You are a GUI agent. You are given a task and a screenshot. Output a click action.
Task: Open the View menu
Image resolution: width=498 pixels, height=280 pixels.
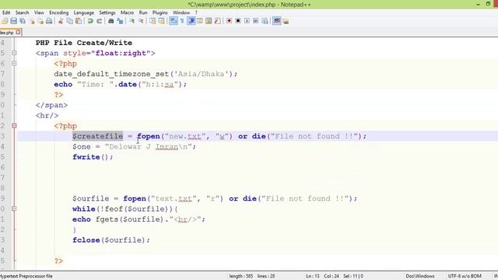[x=39, y=12]
